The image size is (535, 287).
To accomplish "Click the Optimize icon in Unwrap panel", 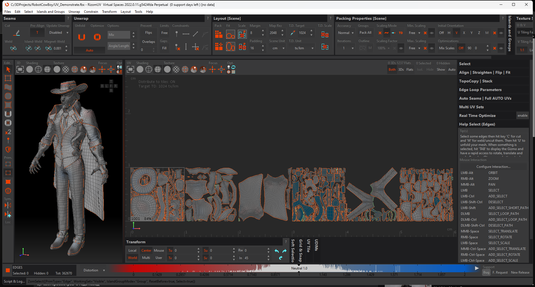I will click(x=97, y=37).
